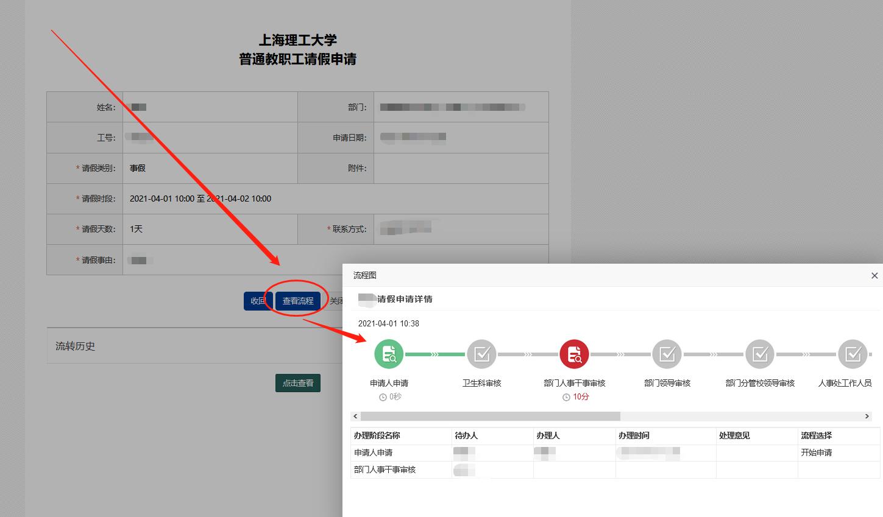The width and height of the screenshot is (883, 517).
Task: Click the 收回 button
Action: click(x=258, y=301)
